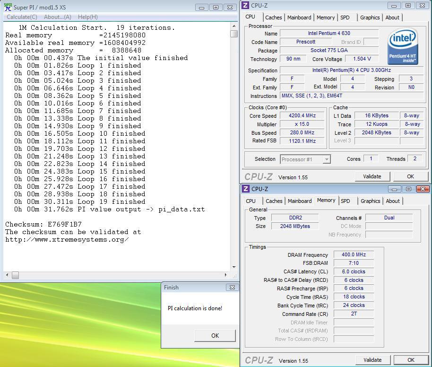Click OK button in lower CPU-Z window
Screen dimensions: 432x367
click(411, 360)
